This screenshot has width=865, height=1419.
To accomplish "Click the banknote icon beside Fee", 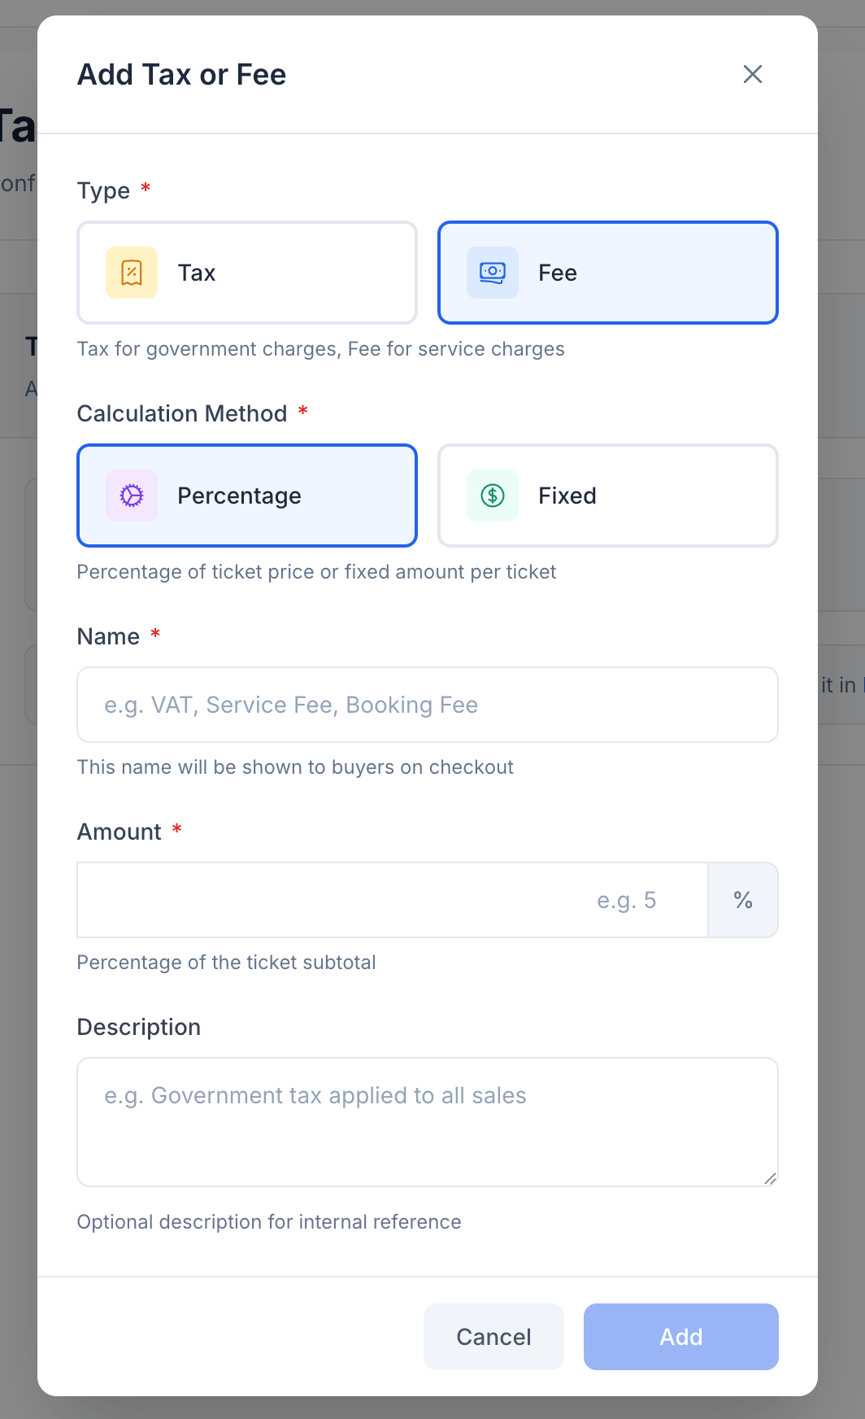I will click(492, 273).
